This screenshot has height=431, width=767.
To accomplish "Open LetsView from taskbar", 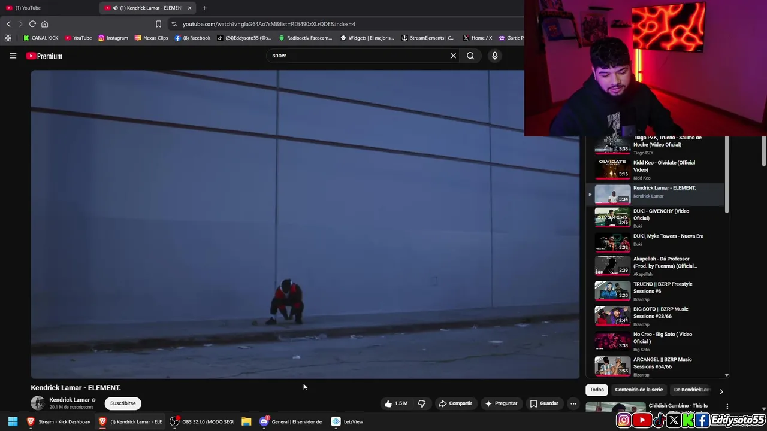I will 348,421.
